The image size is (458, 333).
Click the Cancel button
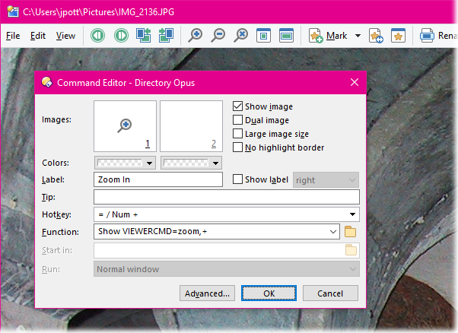[330, 293]
